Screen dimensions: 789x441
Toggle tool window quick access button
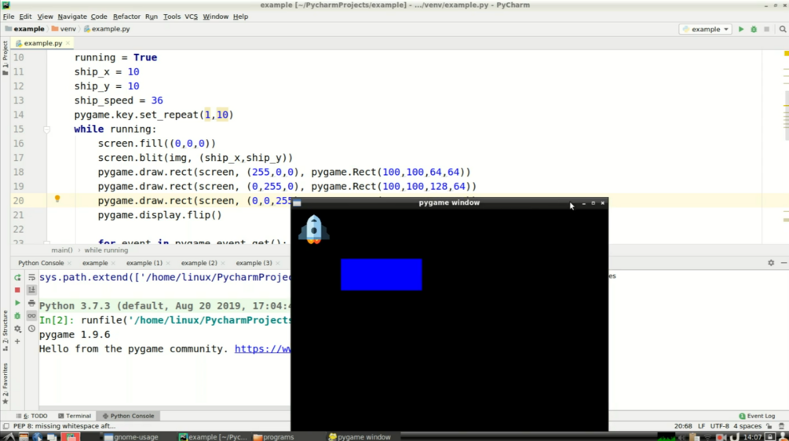pyautogui.click(x=6, y=426)
